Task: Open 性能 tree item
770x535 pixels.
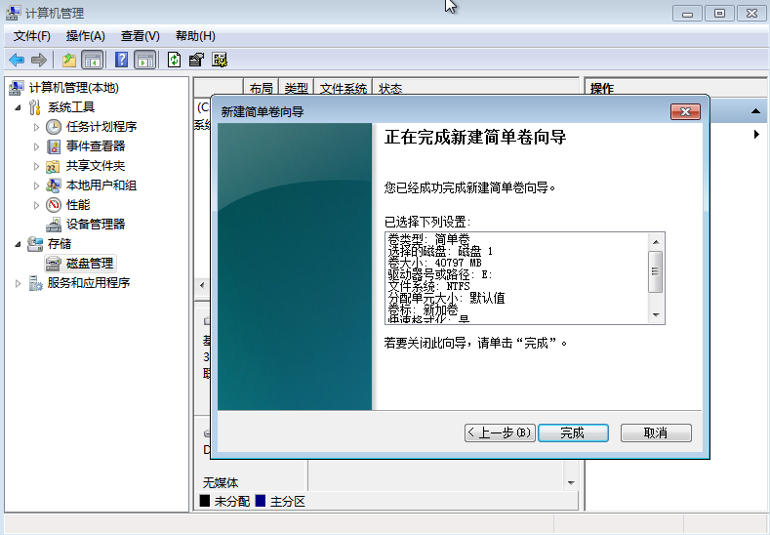Action: (x=78, y=205)
